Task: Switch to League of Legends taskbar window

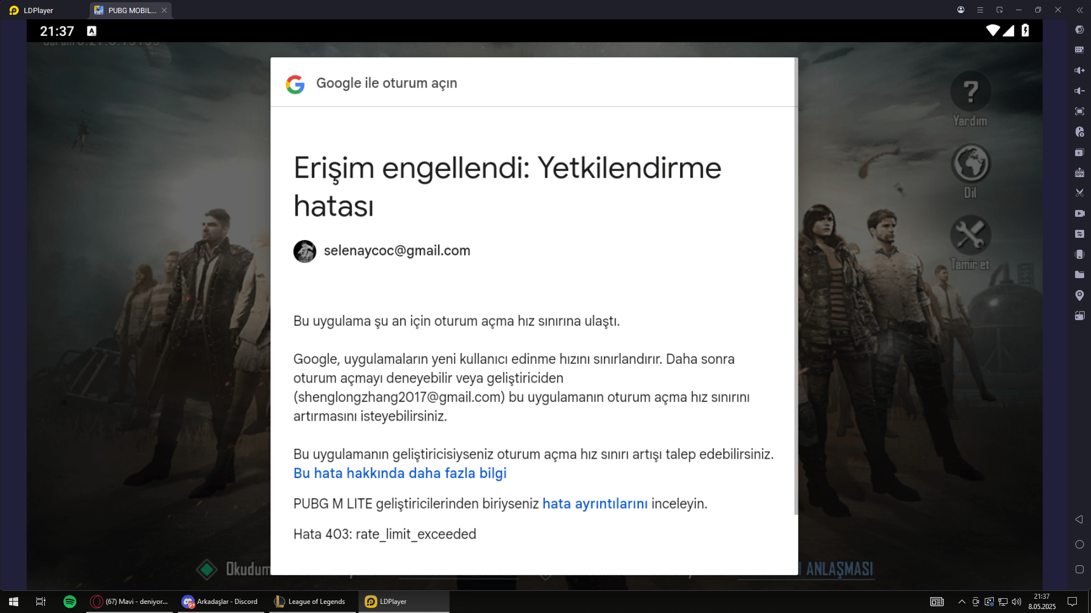Action: pyautogui.click(x=312, y=602)
